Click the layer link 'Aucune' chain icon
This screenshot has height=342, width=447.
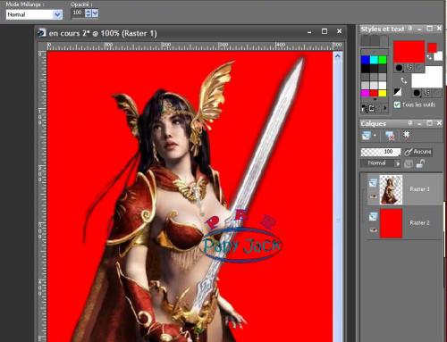(x=408, y=152)
